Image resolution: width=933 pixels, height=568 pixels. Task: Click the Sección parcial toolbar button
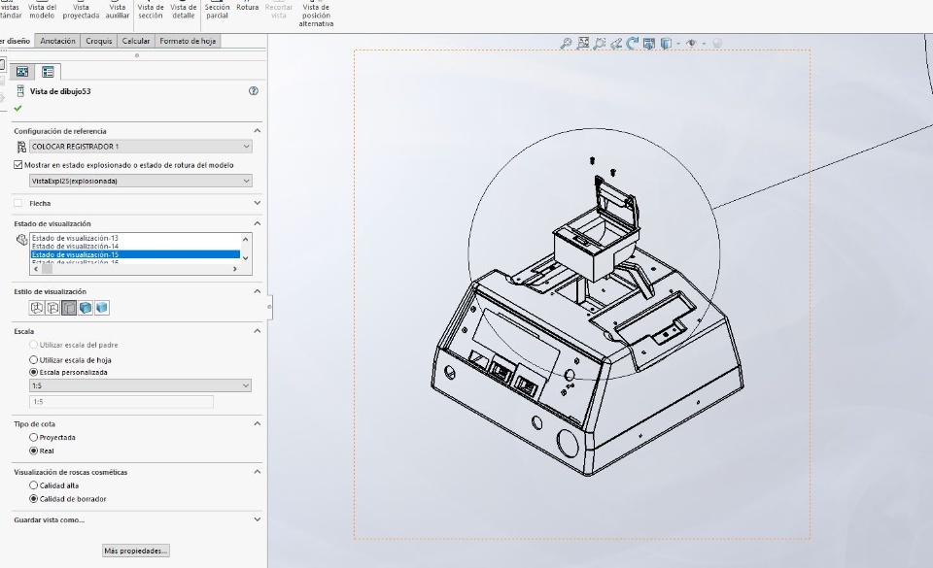pos(217,10)
